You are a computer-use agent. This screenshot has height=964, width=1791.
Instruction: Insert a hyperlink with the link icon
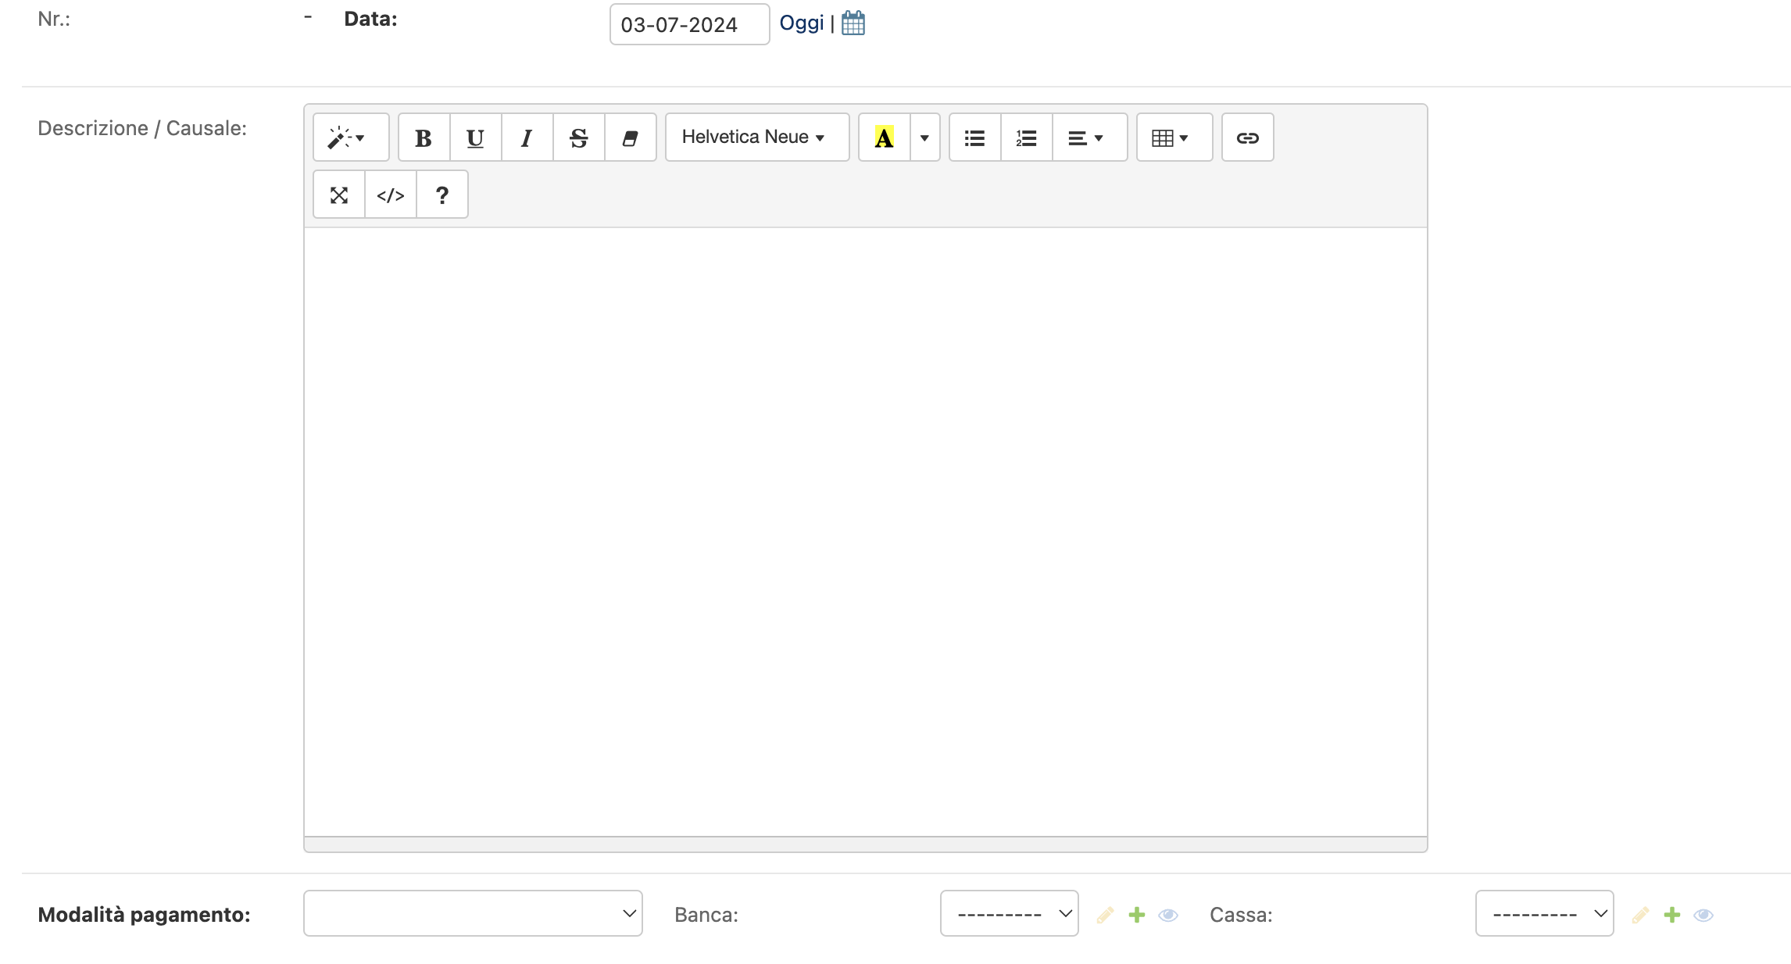1247,137
